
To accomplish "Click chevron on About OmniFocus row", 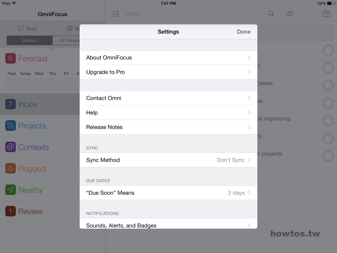I will tap(249, 58).
